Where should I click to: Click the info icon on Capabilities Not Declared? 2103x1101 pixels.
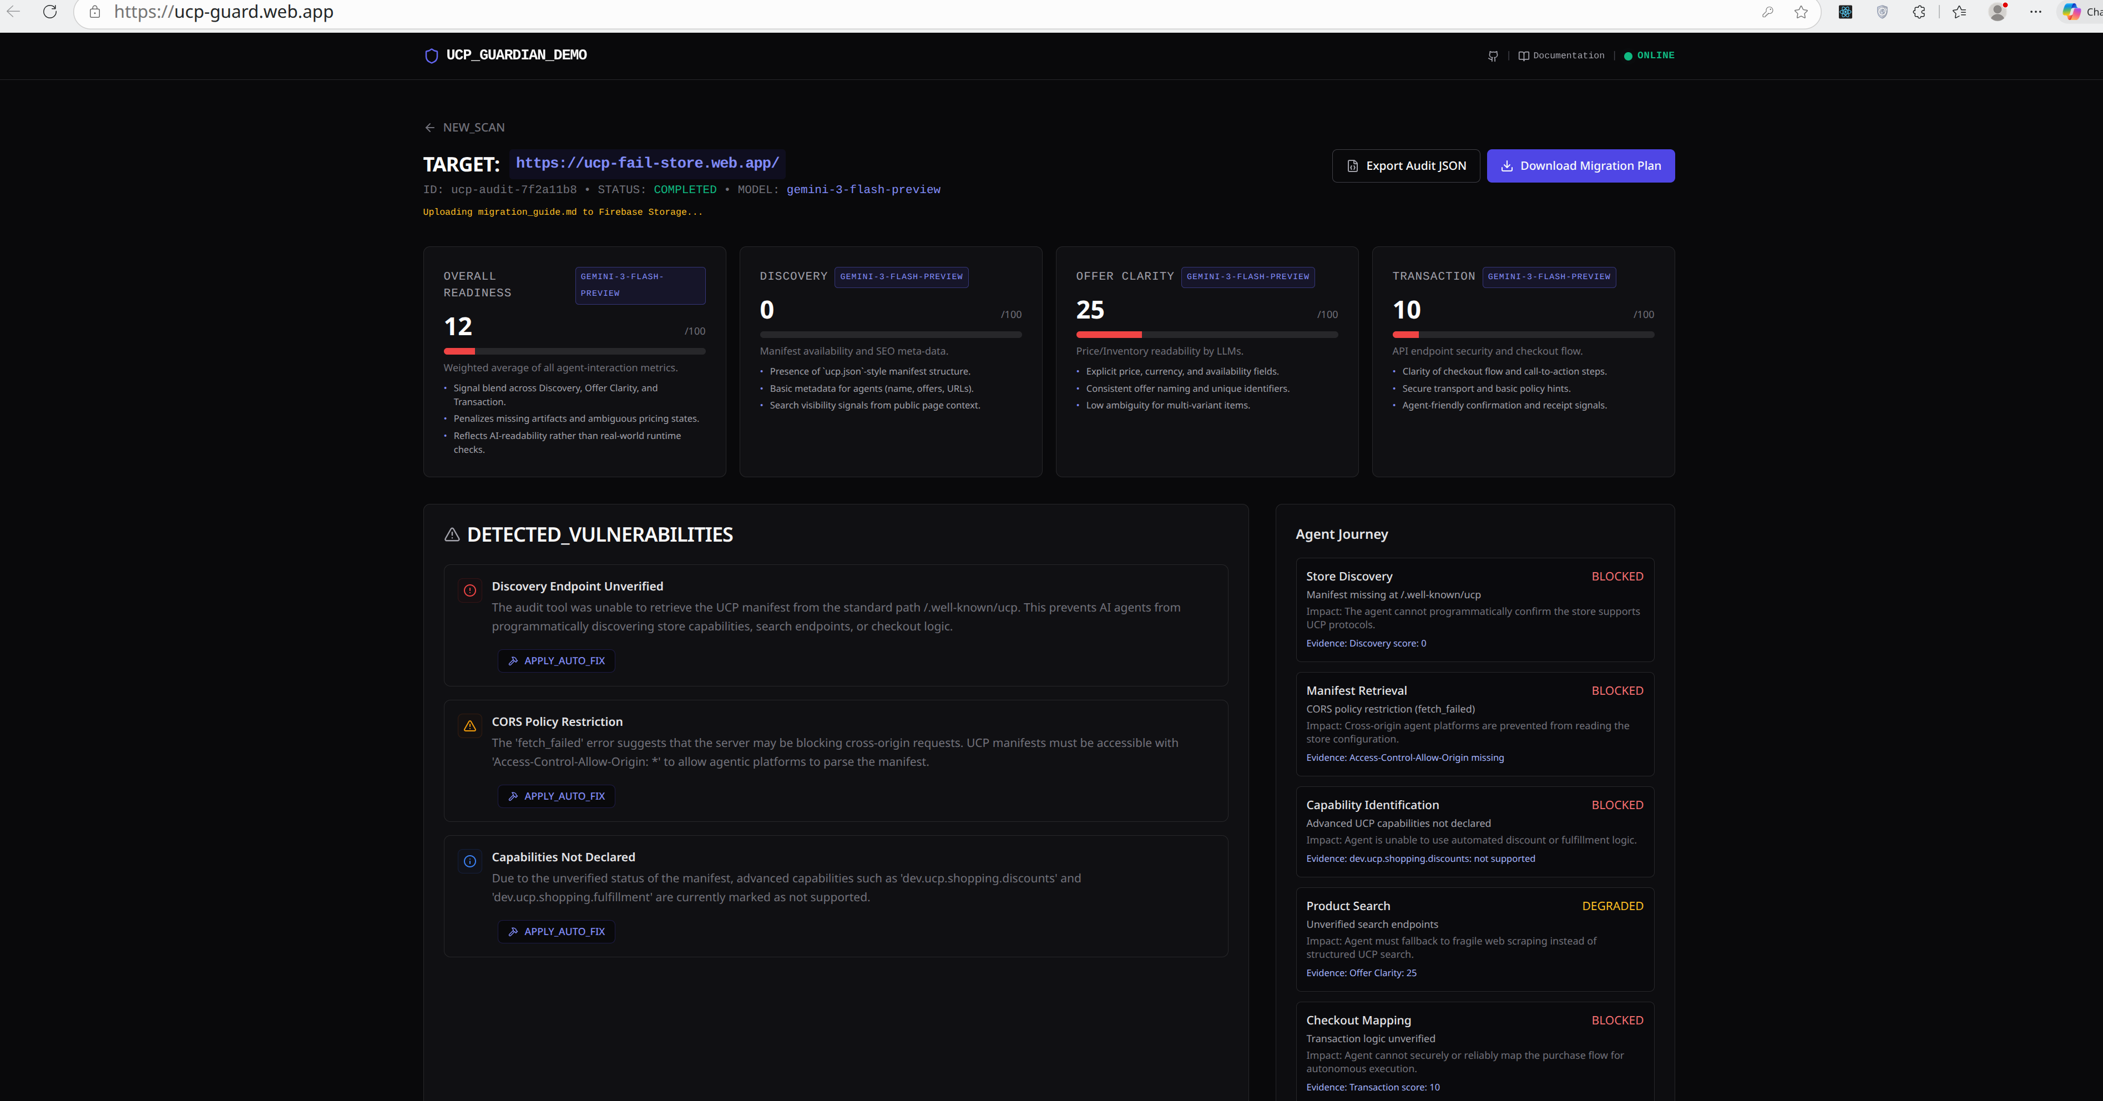(469, 861)
